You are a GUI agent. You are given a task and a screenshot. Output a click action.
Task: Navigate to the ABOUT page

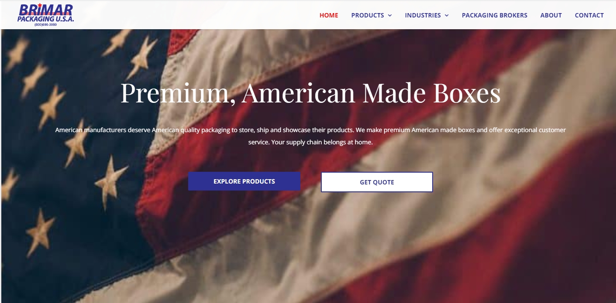[551, 15]
